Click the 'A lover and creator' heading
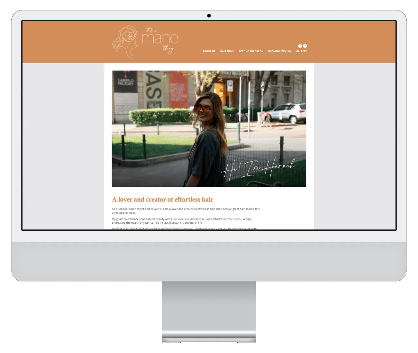Image resolution: width=418 pixels, height=353 pixels. tap(163, 200)
